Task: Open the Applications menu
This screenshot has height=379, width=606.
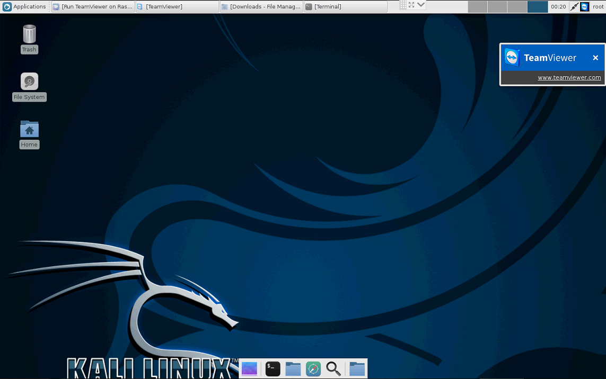Action: click(x=24, y=6)
